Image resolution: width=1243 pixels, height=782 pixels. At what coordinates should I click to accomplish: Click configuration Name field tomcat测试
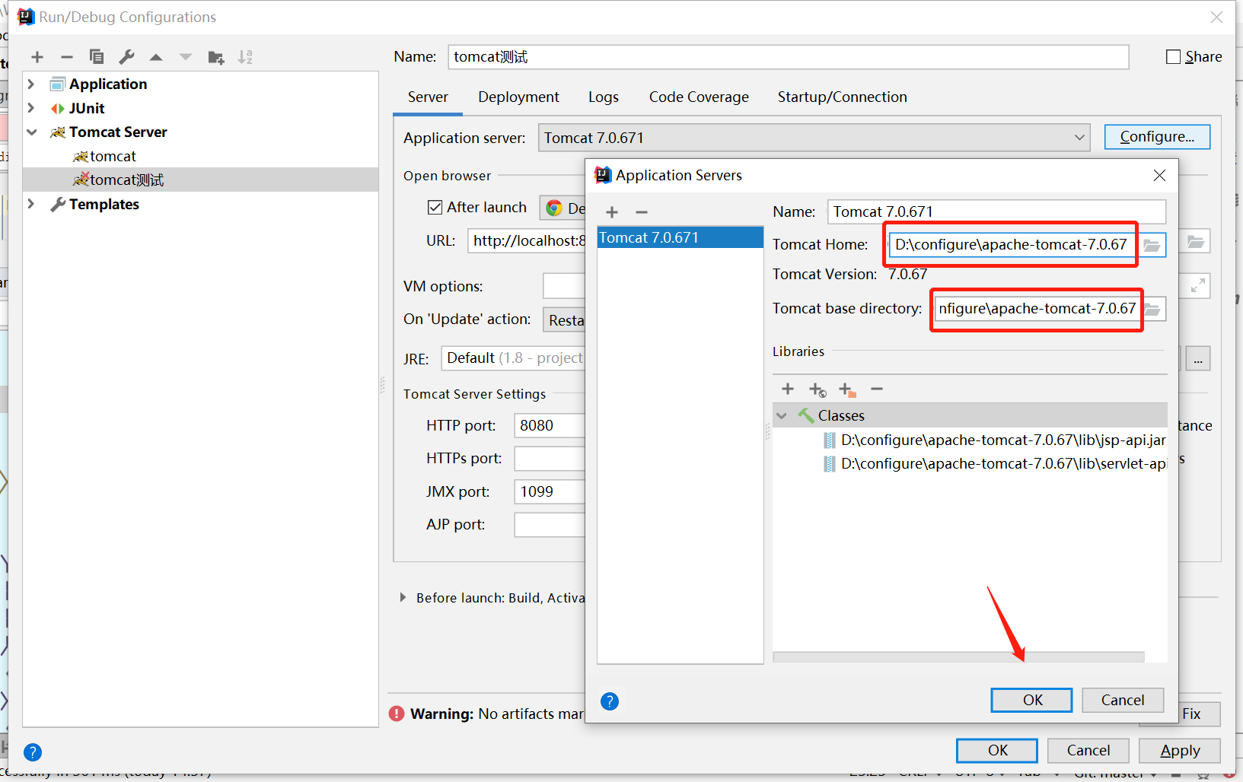[x=788, y=57]
